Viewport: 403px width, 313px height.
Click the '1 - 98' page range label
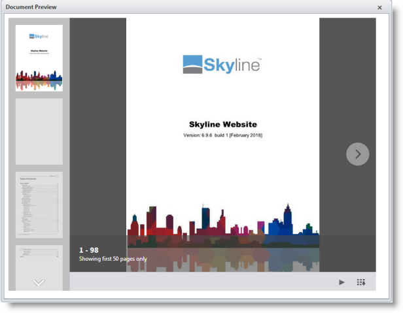click(89, 250)
